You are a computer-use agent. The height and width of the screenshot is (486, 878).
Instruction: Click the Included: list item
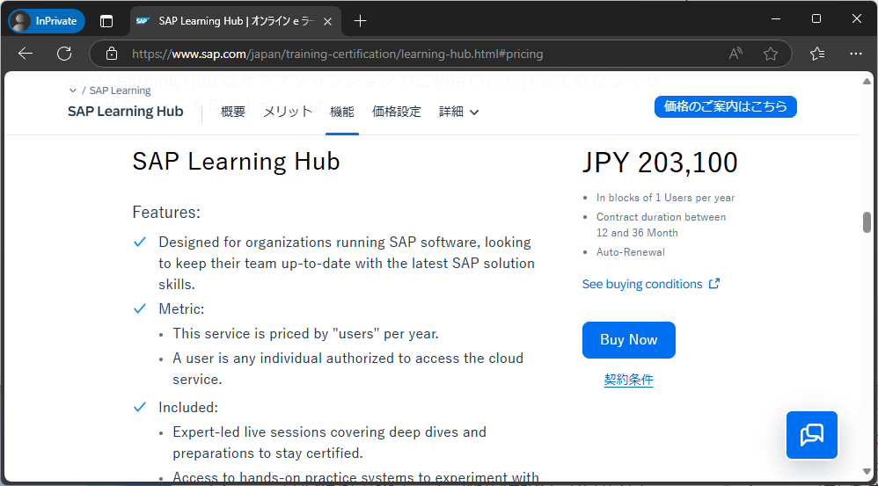pos(188,407)
